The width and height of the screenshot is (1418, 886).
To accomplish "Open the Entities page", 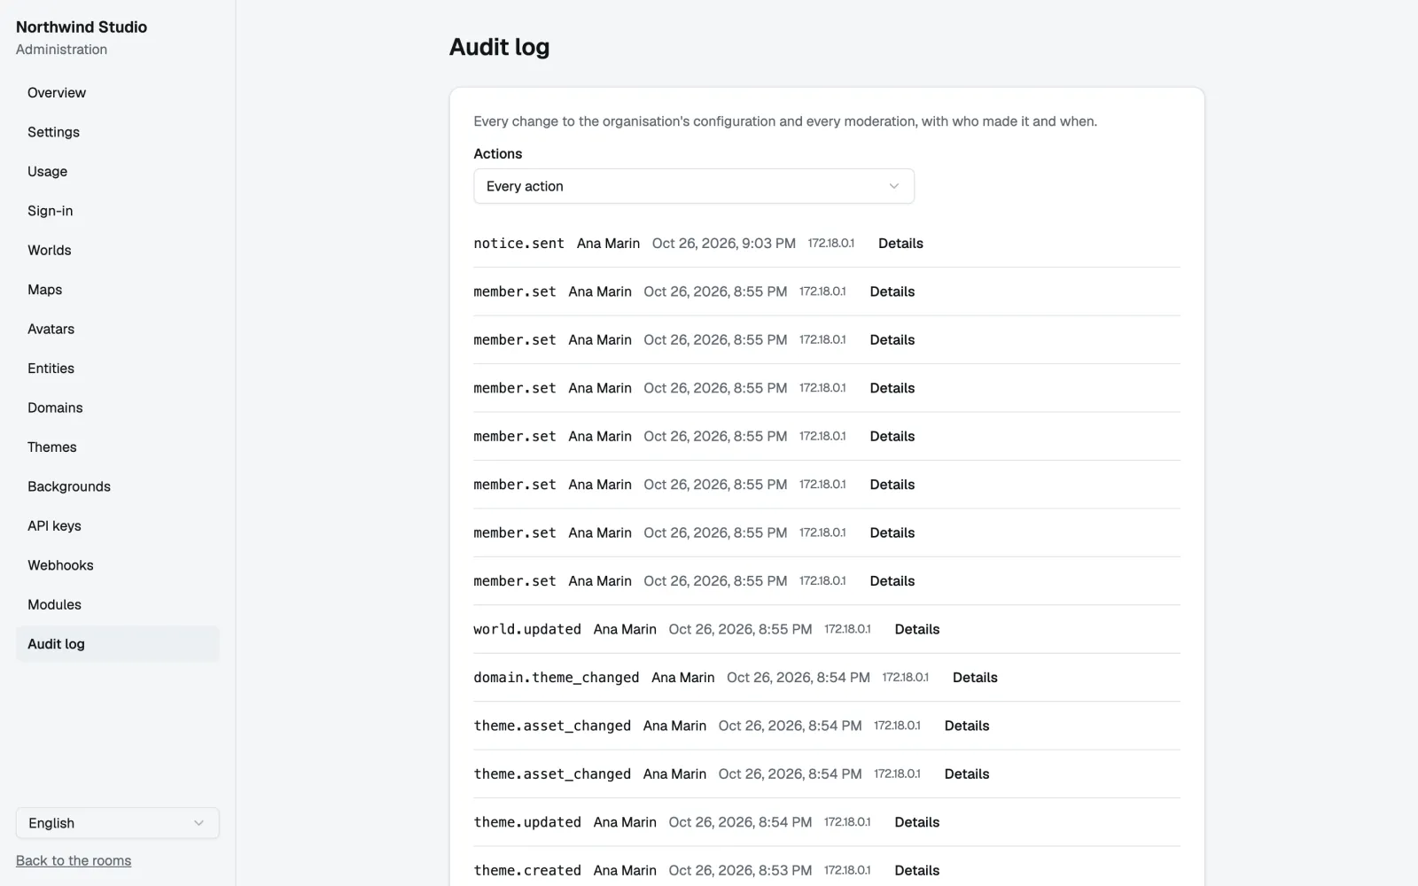I will [117, 369].
